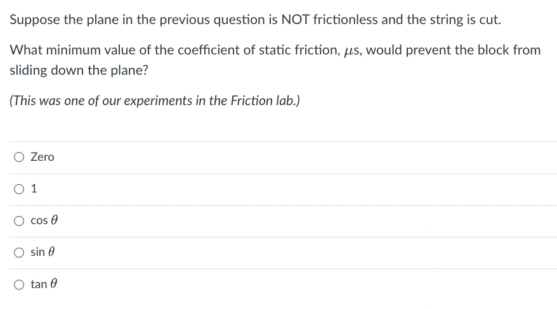Image resolution: width=557 pixels, height=309 pixels.
Task: Mark the "tan θ" radio button as answer
Action: [x=19, y=284]
